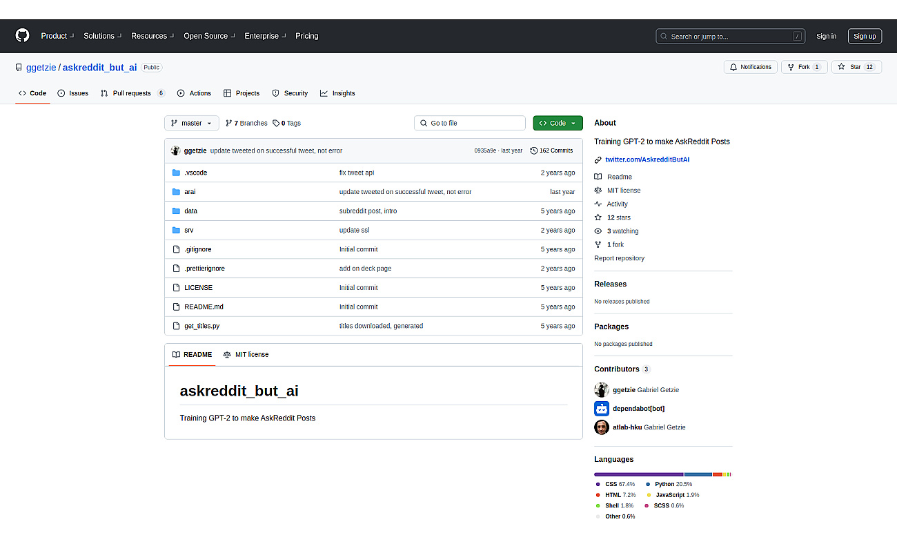Image resolution: width=897 pixels, height=544 pixels.
Task: Expand the Resources menu
Action: pyautogui.click(x=152, y=36)
